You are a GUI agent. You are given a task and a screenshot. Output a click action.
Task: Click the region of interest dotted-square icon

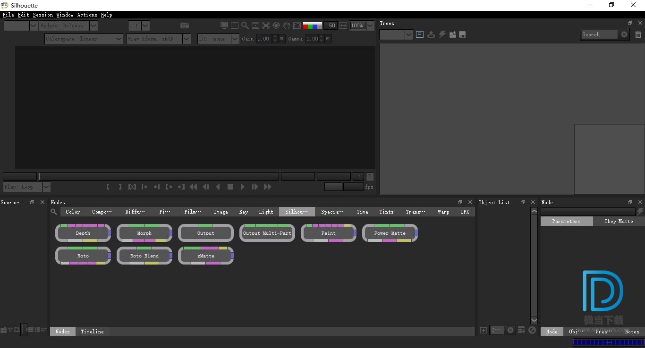tap(235, 25)
